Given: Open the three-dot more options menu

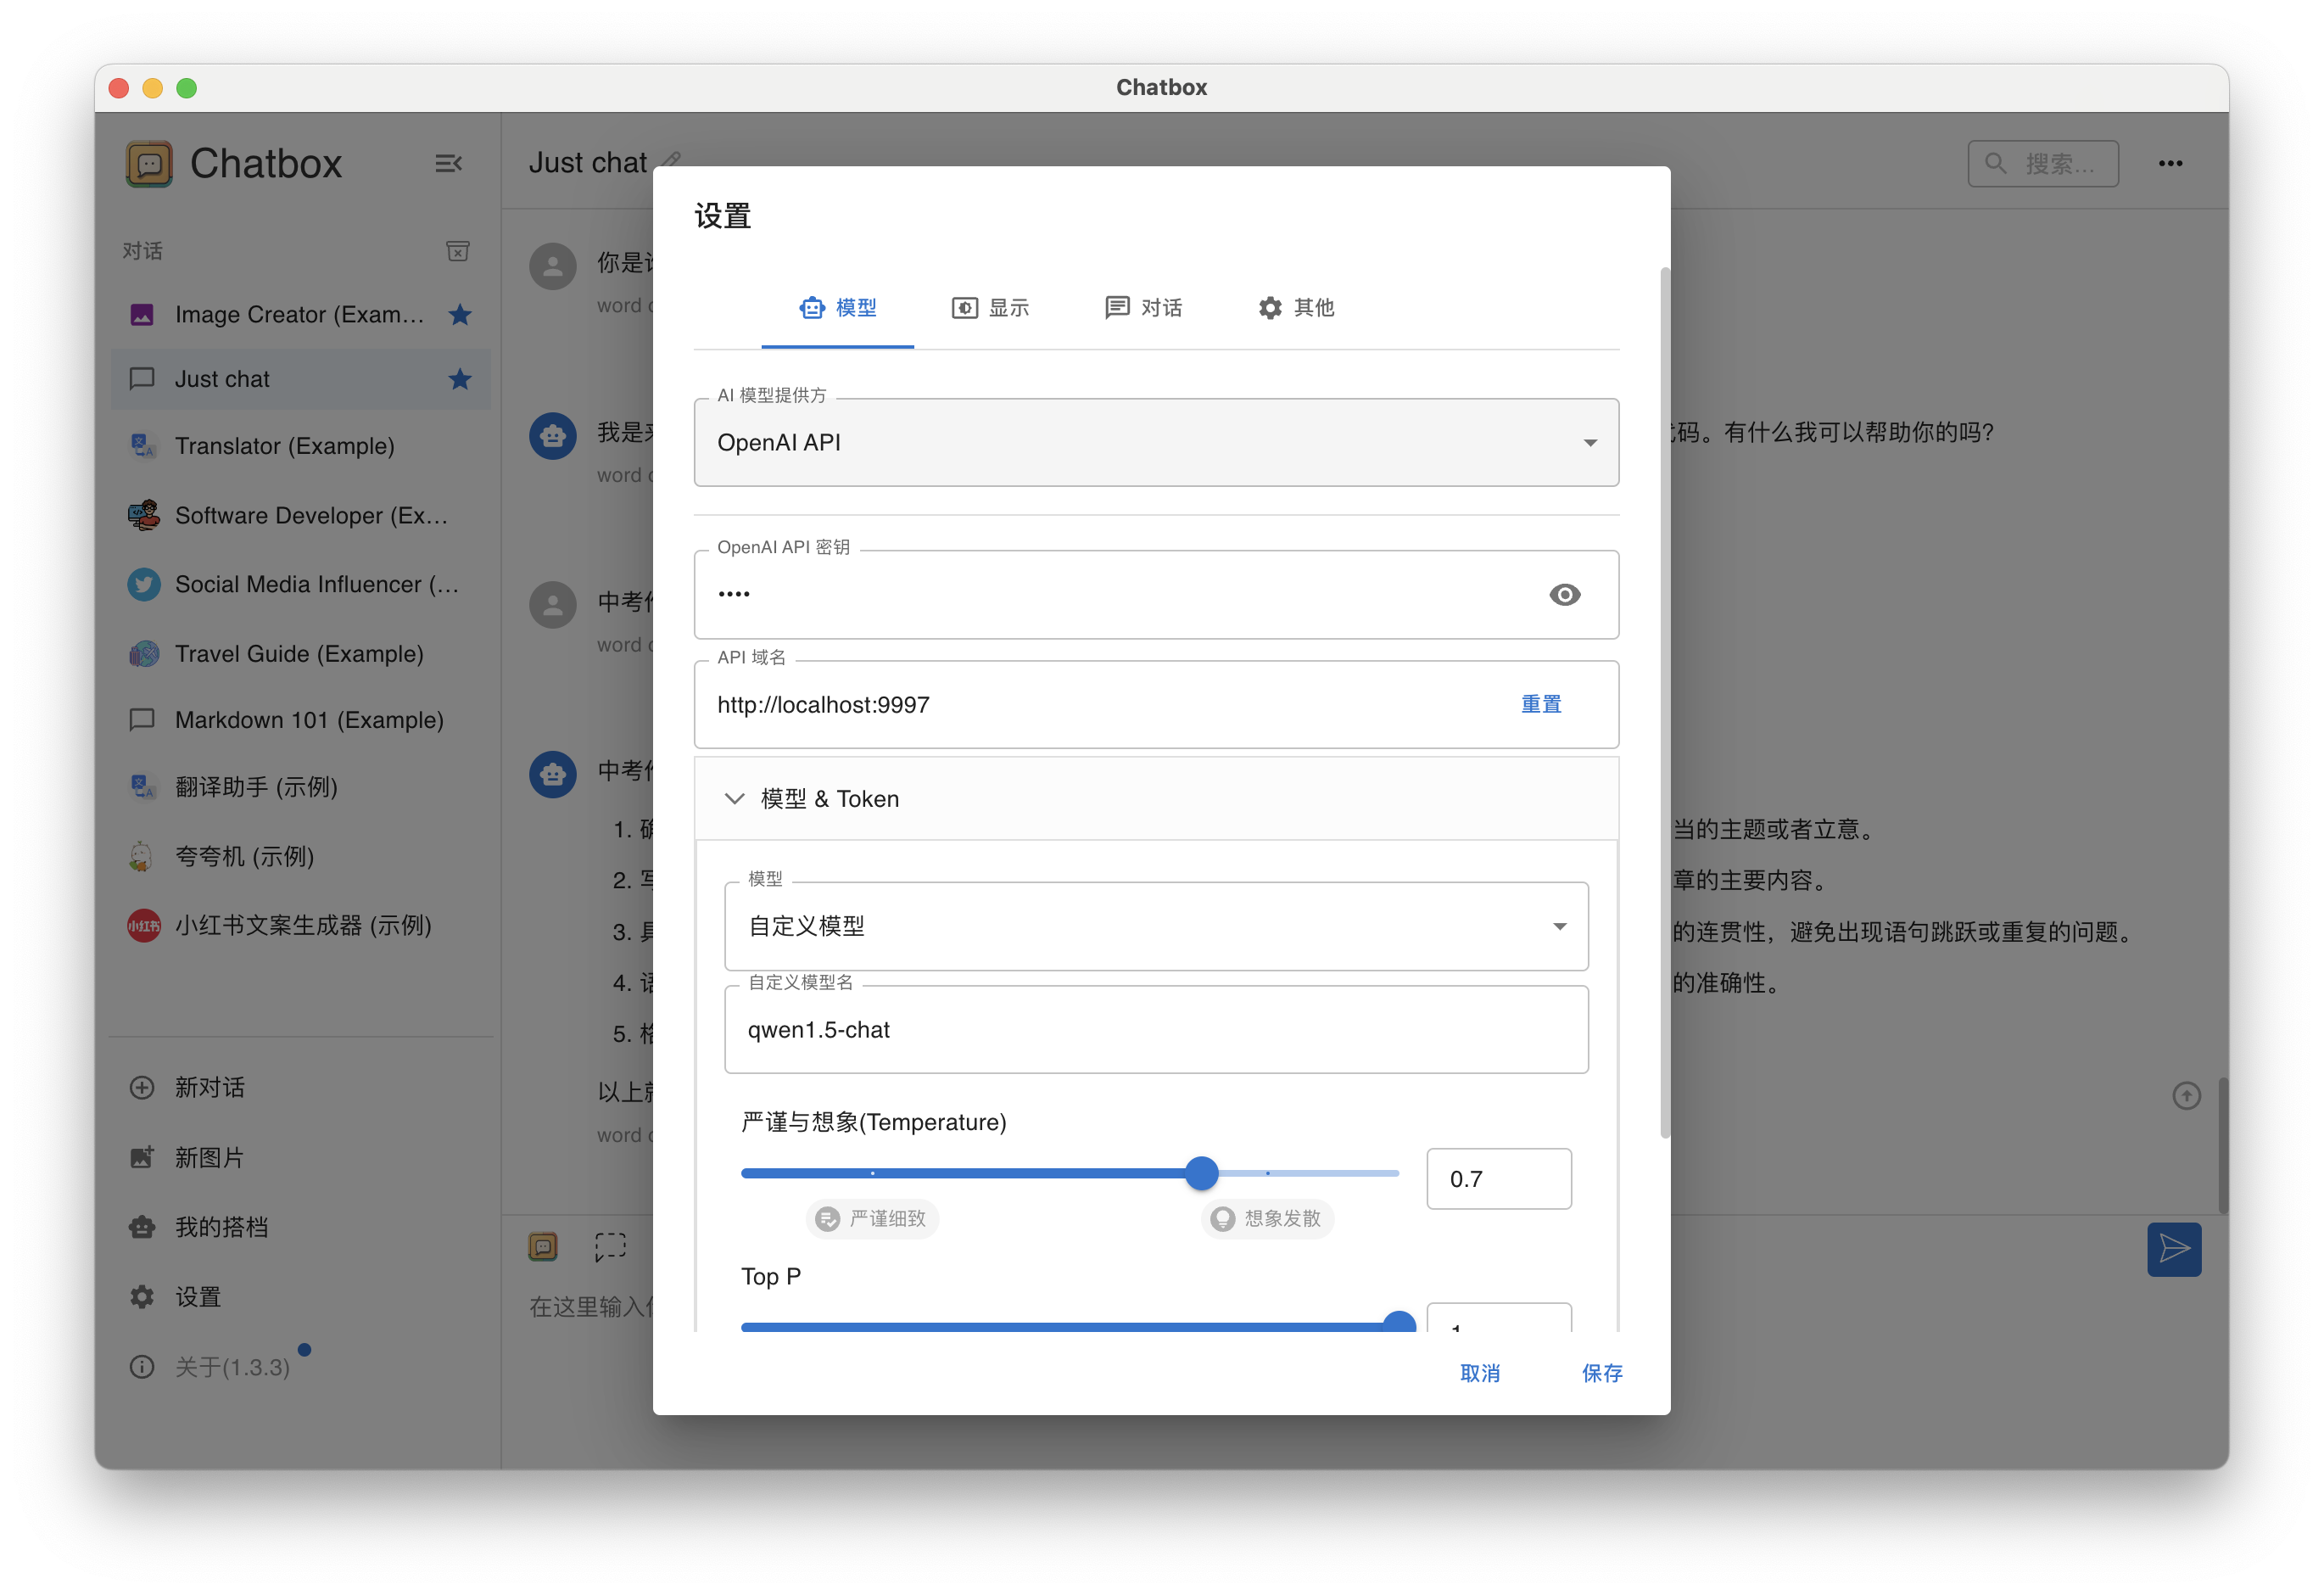Looking at the screenshot, I should point(2170,163).
